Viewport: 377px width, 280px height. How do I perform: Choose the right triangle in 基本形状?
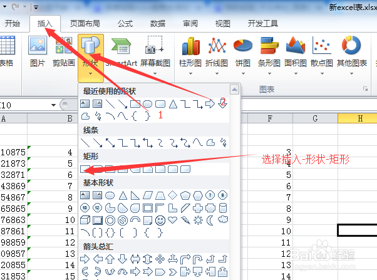135,195
